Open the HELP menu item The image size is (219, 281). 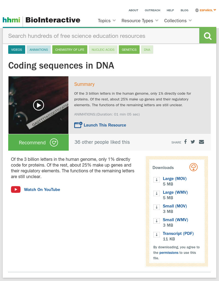pos(170,10)
